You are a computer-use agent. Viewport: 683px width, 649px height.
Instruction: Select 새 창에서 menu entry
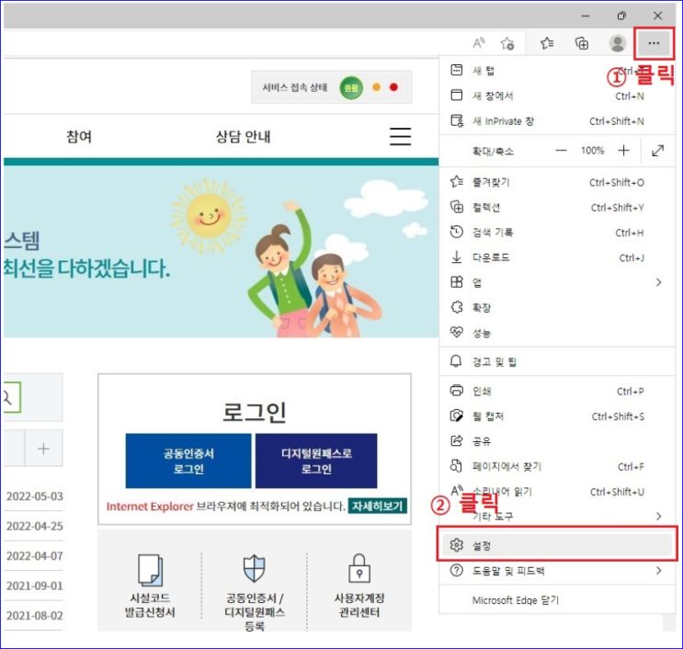[x=557, y=96]
